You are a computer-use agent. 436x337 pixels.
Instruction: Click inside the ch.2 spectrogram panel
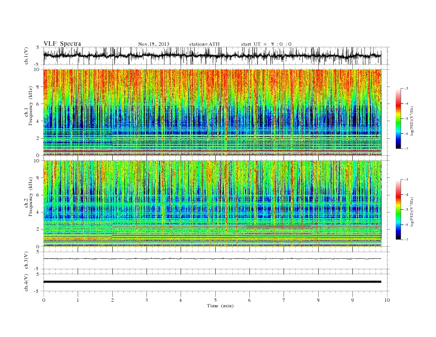(212, 204)
